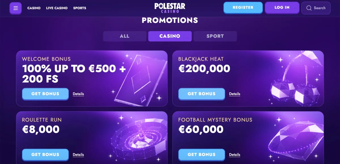Open the hamburger menu icon
This screenshot has height=164, width=340.
tap(16, 8)
